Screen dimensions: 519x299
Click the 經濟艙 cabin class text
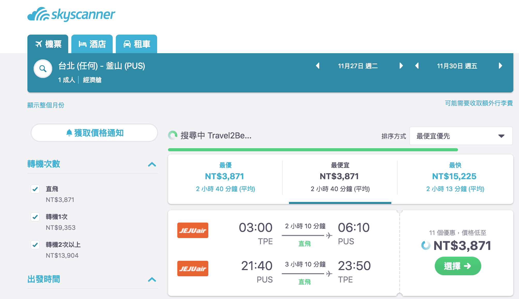tap(92, 80)
